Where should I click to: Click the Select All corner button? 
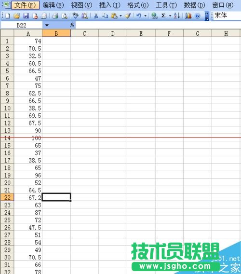7,33
